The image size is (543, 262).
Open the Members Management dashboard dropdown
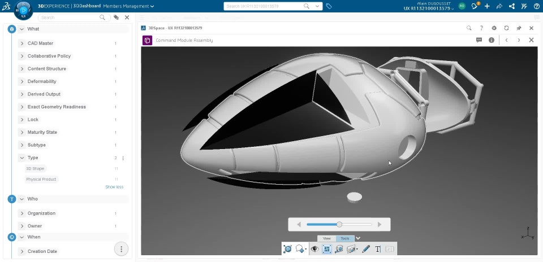(x=128, y=6)
